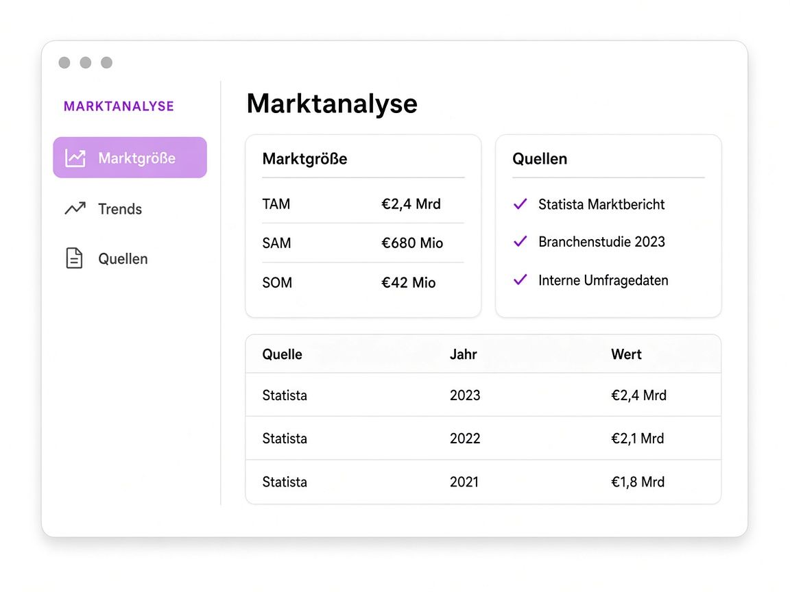Open the Branchenstudie 2023 source
The height and width of the screenshot is (592, 790).
pos(601,242)
